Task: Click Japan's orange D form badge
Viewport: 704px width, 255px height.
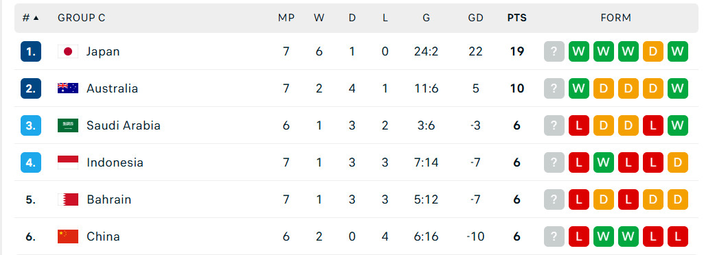Action: [652, 51]
